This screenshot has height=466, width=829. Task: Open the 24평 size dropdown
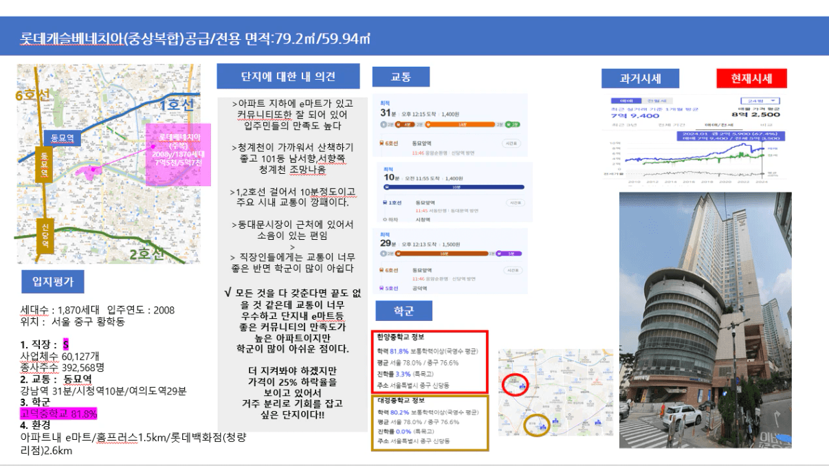point(760,101)
